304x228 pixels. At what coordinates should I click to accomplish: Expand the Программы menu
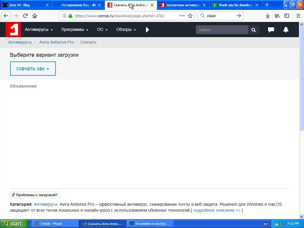coord(75,29)
